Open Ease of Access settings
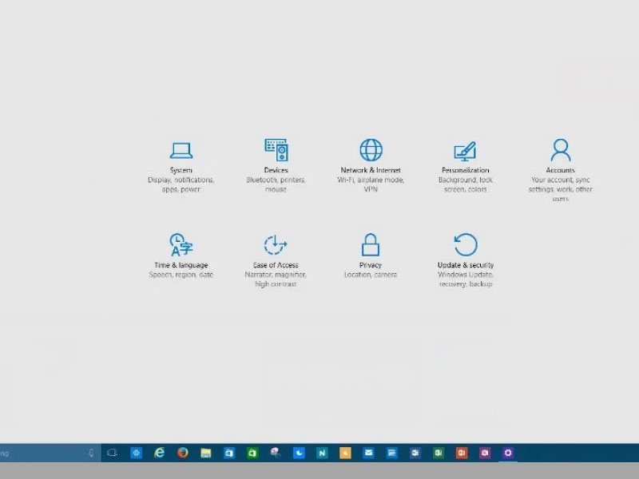The image size is (639, 479). click(x=276, y=261)
